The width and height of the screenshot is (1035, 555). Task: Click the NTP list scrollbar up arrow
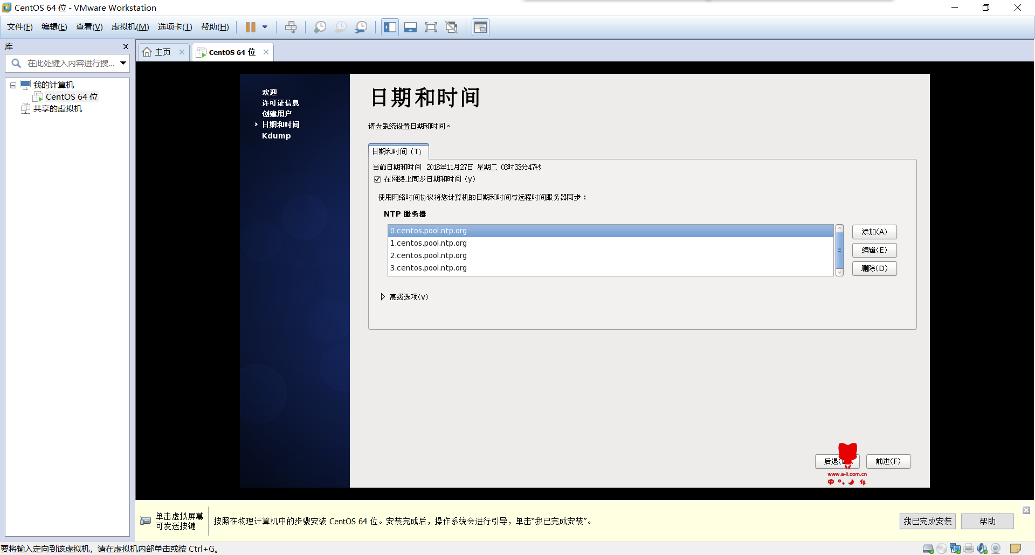click(839, 228)
